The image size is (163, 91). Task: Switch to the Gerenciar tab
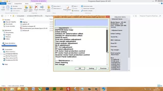coord(38,4)
